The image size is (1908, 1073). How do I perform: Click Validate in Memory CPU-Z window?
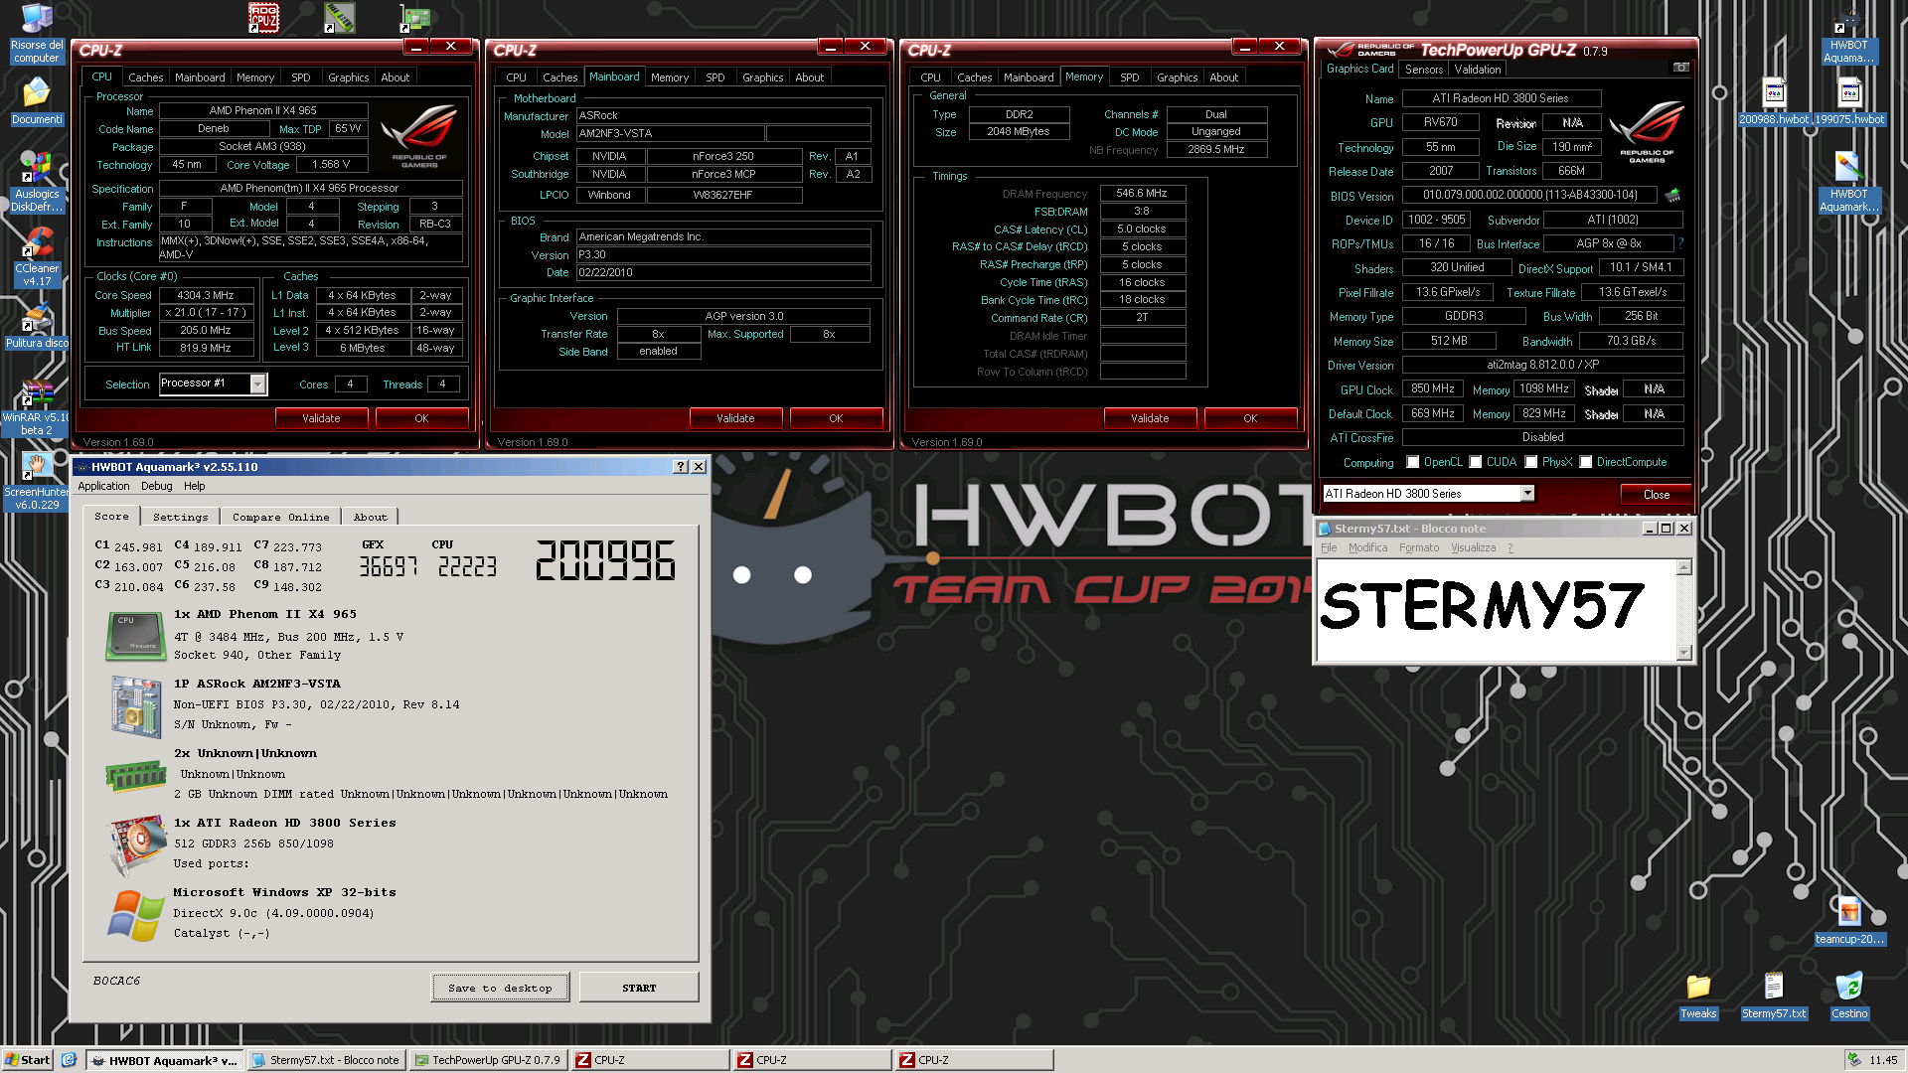[x=1150, y=418]
